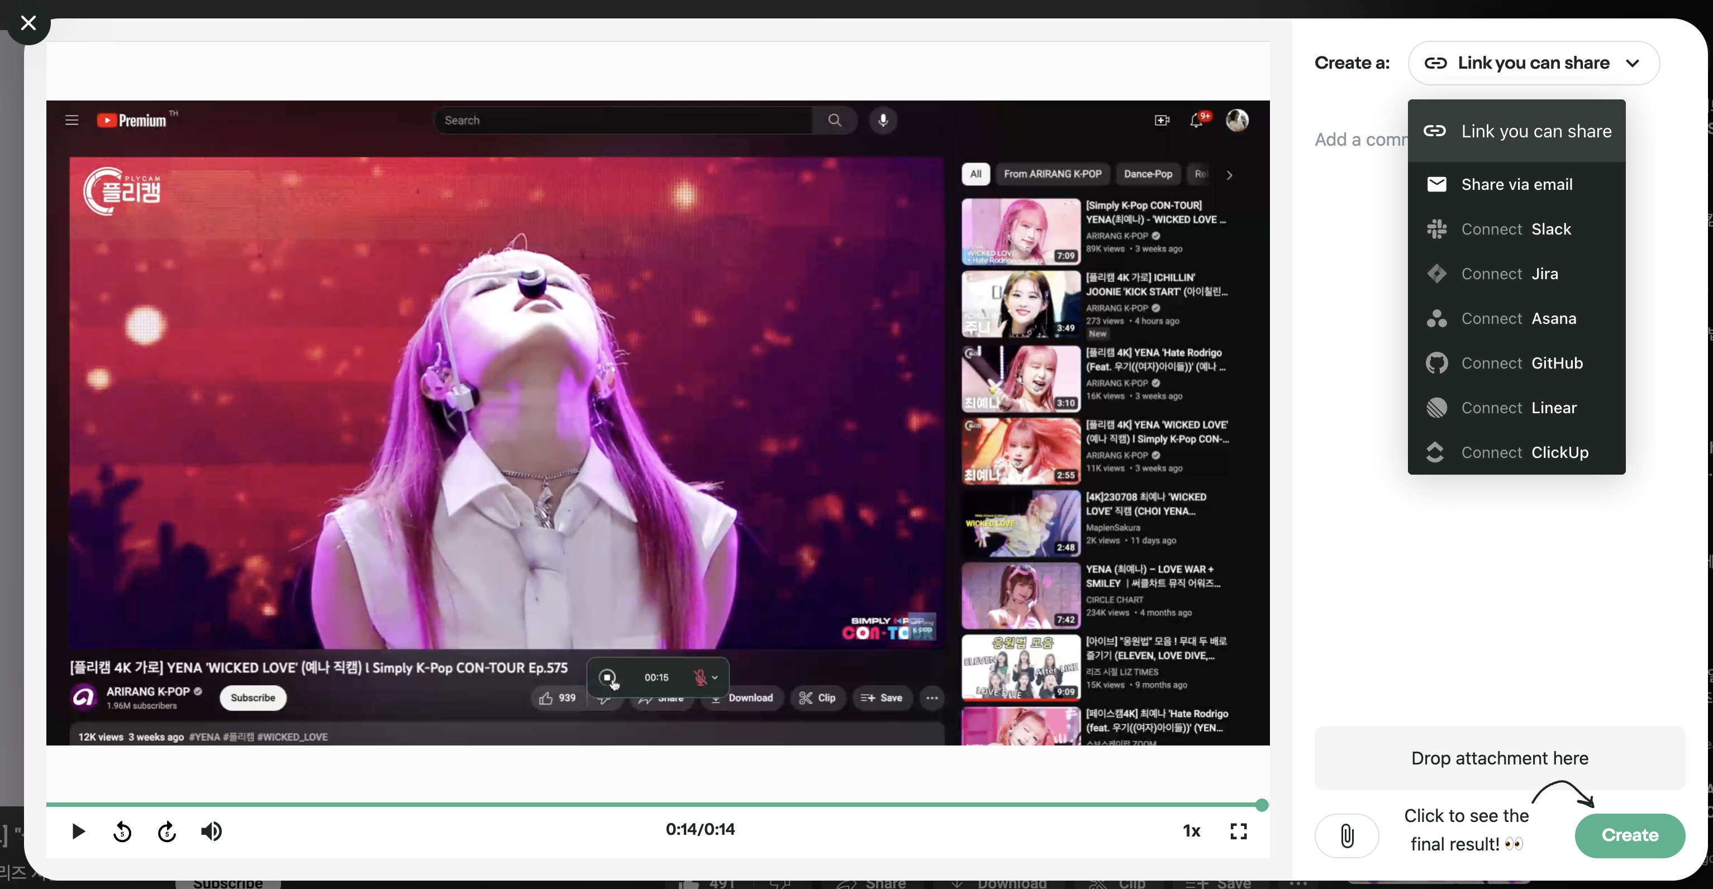
Task: Select the Connect GitHub option
Action: [1516, 363]
